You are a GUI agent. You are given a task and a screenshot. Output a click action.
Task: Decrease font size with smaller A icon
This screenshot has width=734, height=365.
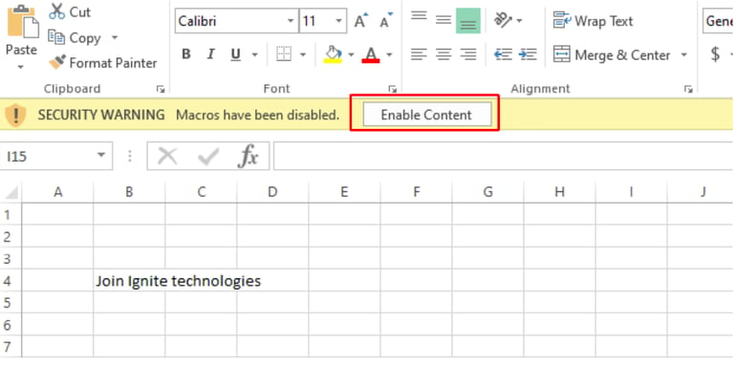click(x=386, y=21)
